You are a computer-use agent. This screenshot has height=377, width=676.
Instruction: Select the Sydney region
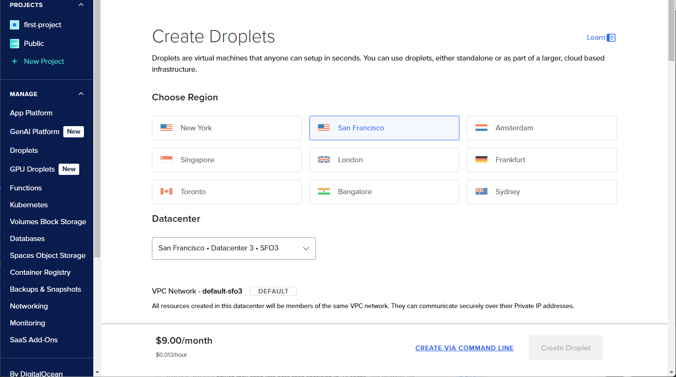pyautogui.click(x=542, y=192)
